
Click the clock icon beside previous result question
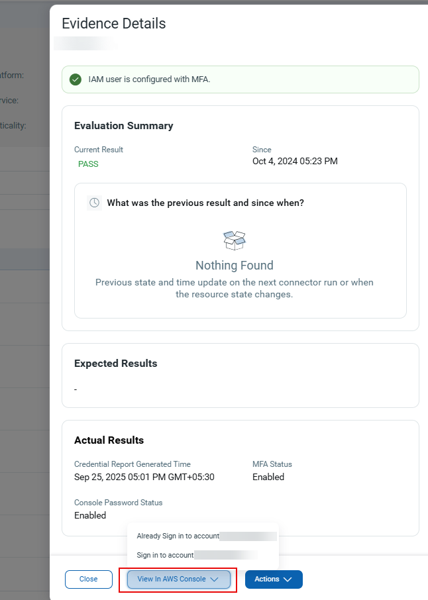tap(93, 203)
